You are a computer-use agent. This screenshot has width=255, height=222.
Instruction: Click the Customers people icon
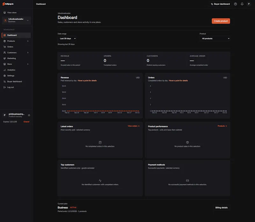[4, 53]
